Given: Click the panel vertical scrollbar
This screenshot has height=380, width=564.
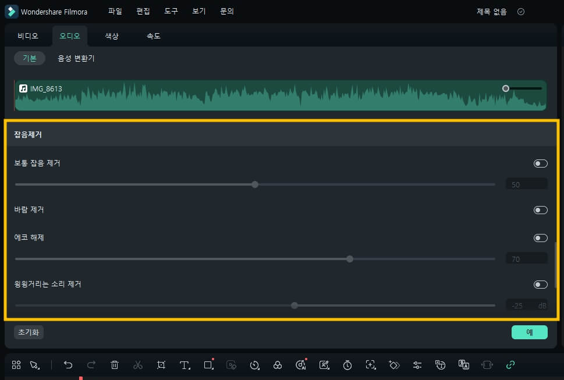Looking at the screenshot, I should (556, 265).
